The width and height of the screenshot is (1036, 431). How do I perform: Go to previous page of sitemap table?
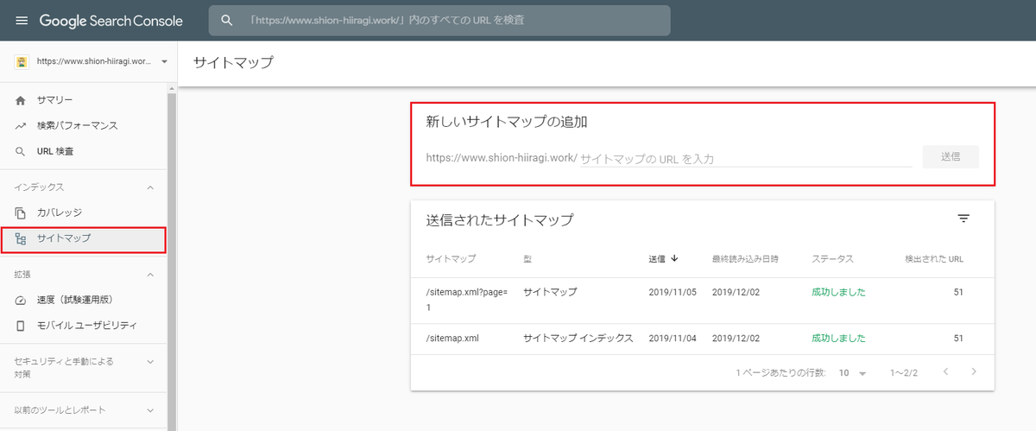tap(946, 372)
